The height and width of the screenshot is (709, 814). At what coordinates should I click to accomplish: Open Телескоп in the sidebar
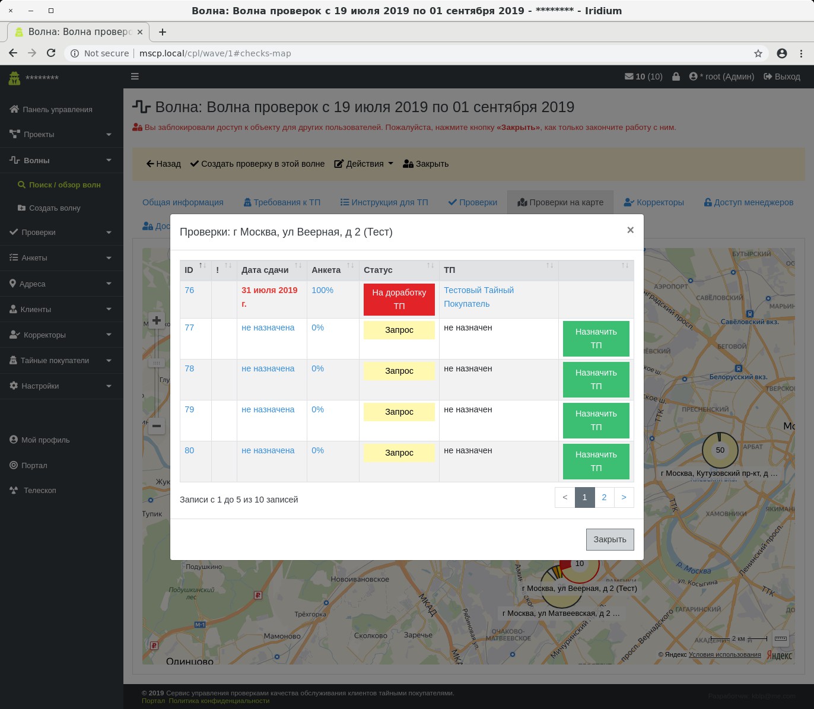pos(33,490)
